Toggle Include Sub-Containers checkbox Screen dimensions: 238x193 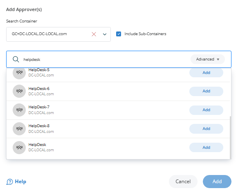[x=119, y=34]
